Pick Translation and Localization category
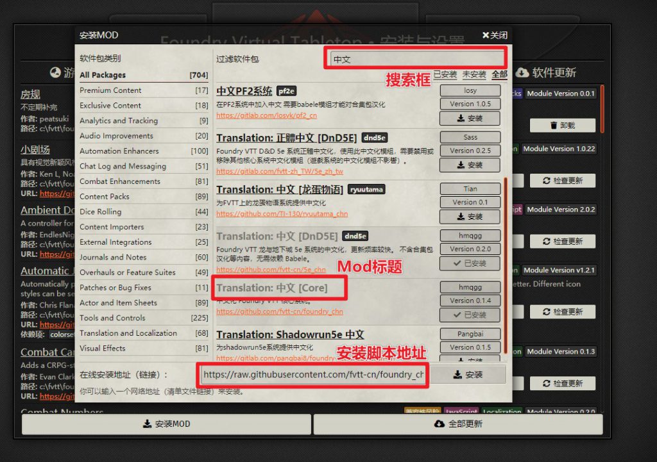The height and width of the screenshot is (462, 657). [144, 333]
